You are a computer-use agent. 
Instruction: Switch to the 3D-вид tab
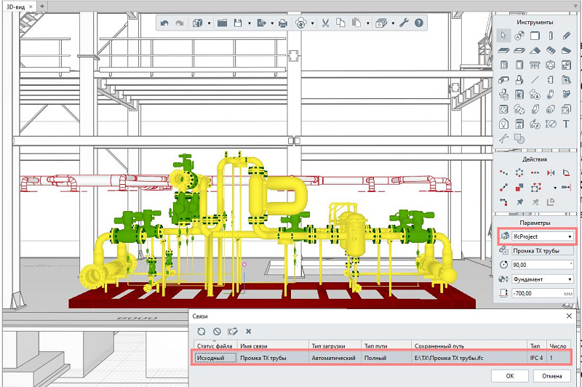(17, 5)
